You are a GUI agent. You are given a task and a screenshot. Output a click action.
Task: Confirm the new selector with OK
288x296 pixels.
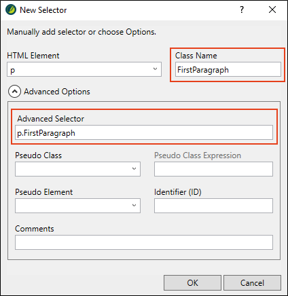pos(192,282)
